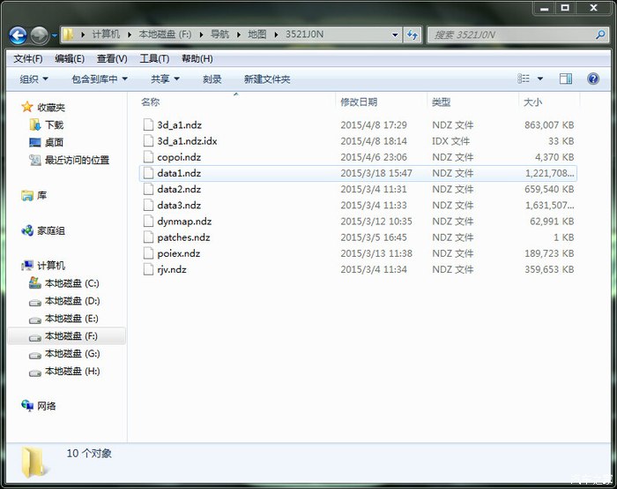Open the 下载 folder in favorites

(x=54, y=124)
